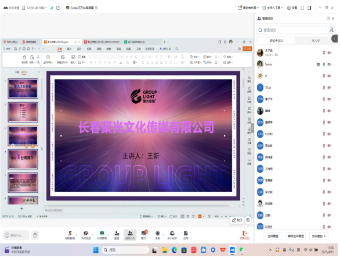Open the Apps grid icon in meeting toolbar
340x258 pixels.
pyautogui.click(x=186, y=235)
